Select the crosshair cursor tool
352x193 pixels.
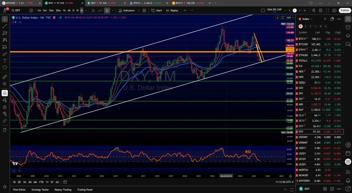(x=5, y=19)
